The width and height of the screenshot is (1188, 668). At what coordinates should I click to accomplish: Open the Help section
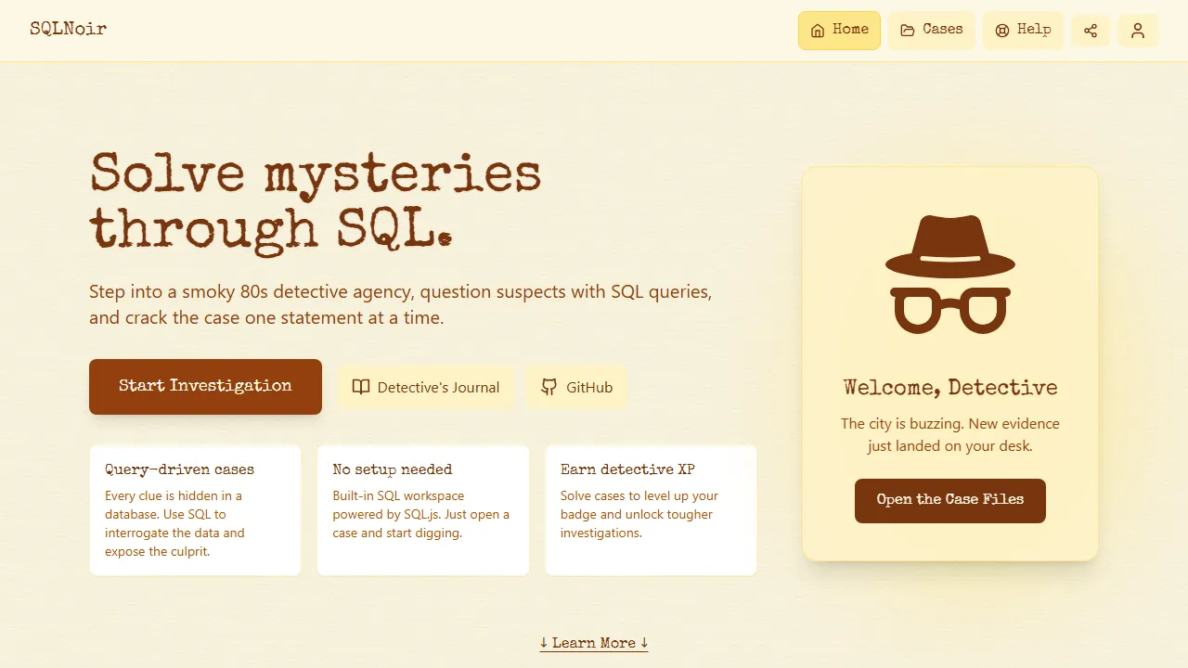tap(1023, 30)
